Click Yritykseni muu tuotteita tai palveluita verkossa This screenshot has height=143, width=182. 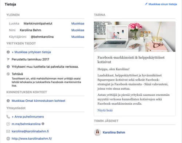pyautogui.click(x=45, y=67)
